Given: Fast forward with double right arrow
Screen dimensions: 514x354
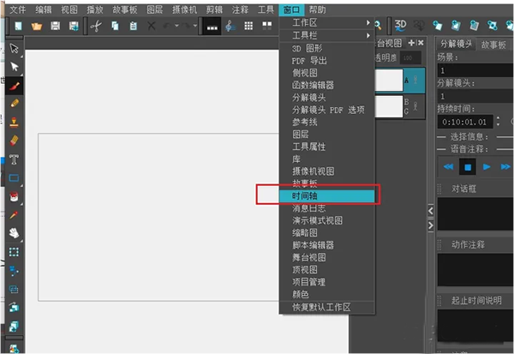Looking at the screenshot, I should 505,167.
